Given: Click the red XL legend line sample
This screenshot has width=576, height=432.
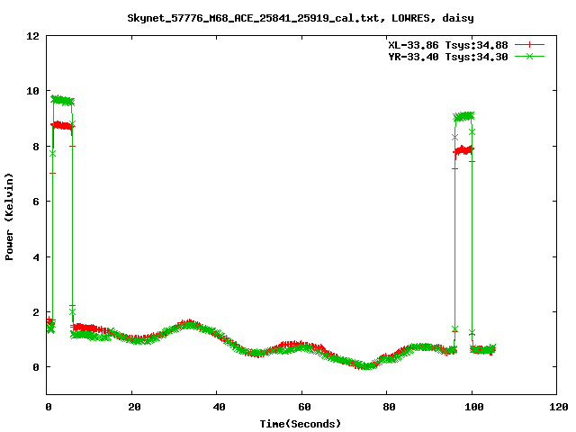Looking at the screenshot, I should click(x=530, y=44).
